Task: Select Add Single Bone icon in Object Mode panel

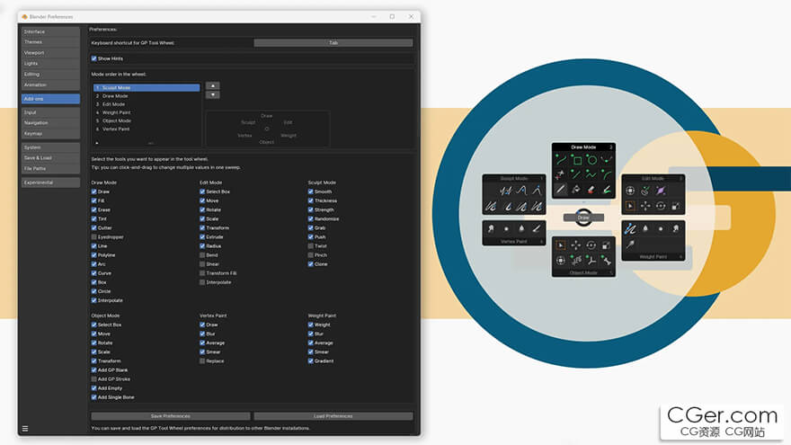Action: (607, 261)
